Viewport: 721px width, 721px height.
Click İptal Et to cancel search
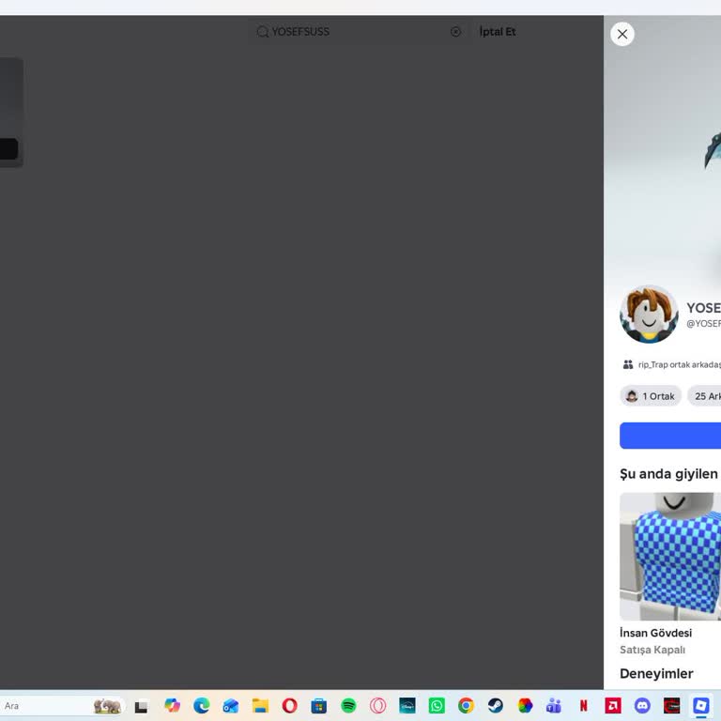coord(497,32)
